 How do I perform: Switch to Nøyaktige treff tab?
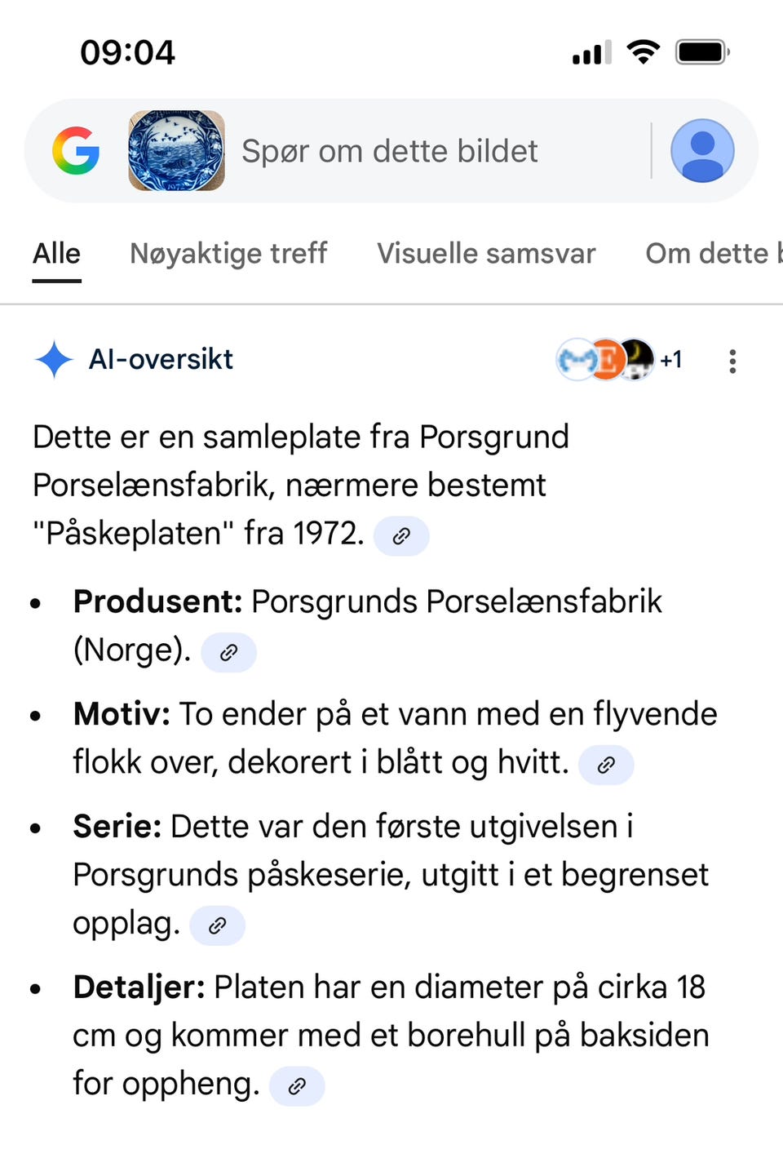tap(228, 254)
